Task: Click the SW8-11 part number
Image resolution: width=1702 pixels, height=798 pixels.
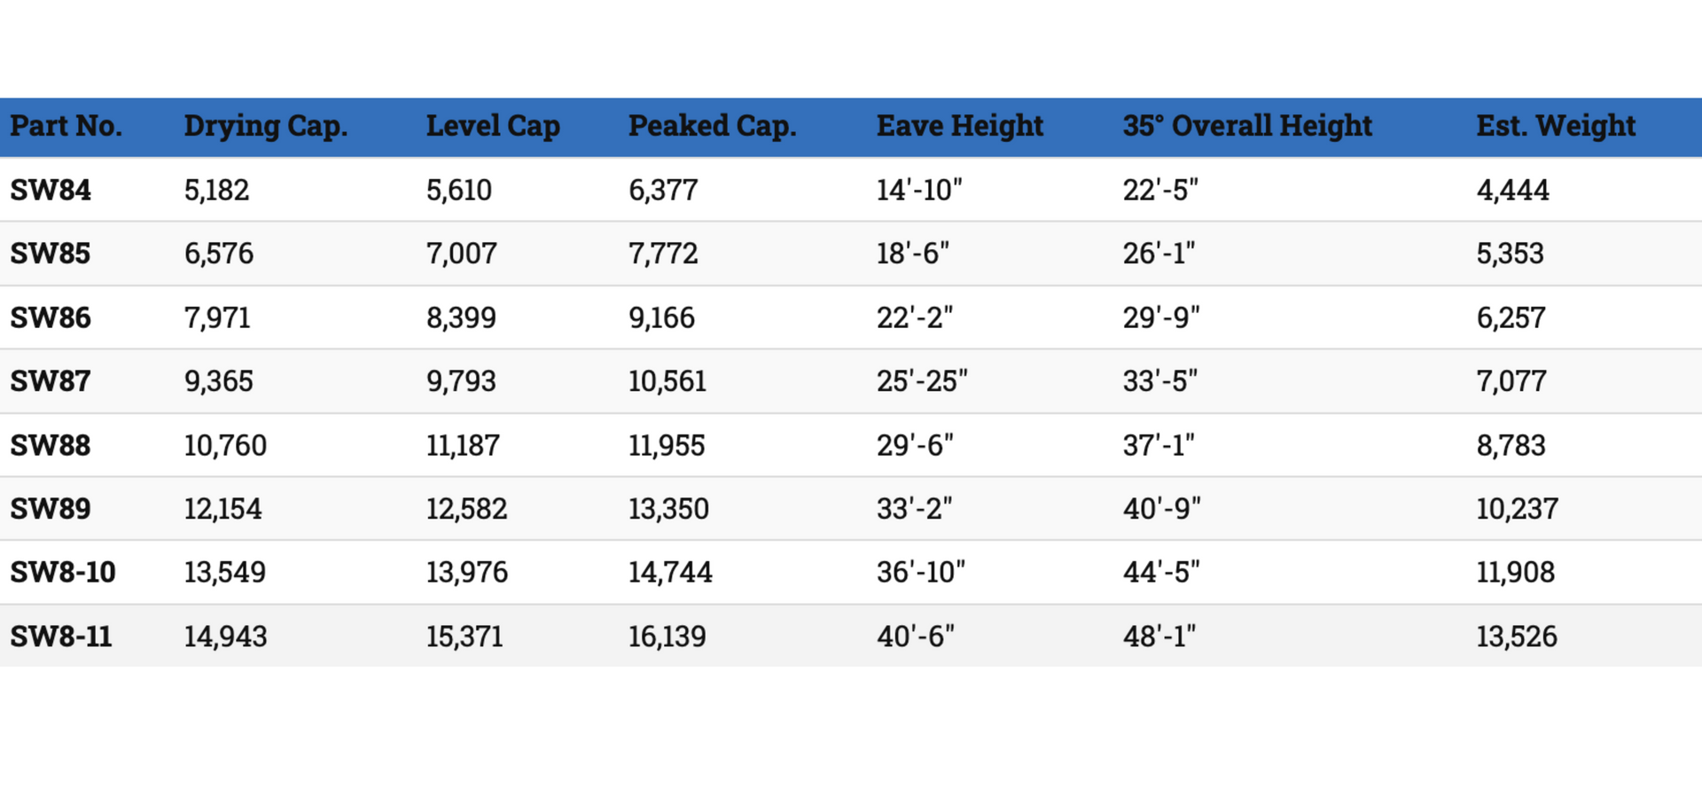Action: [61, 637]
